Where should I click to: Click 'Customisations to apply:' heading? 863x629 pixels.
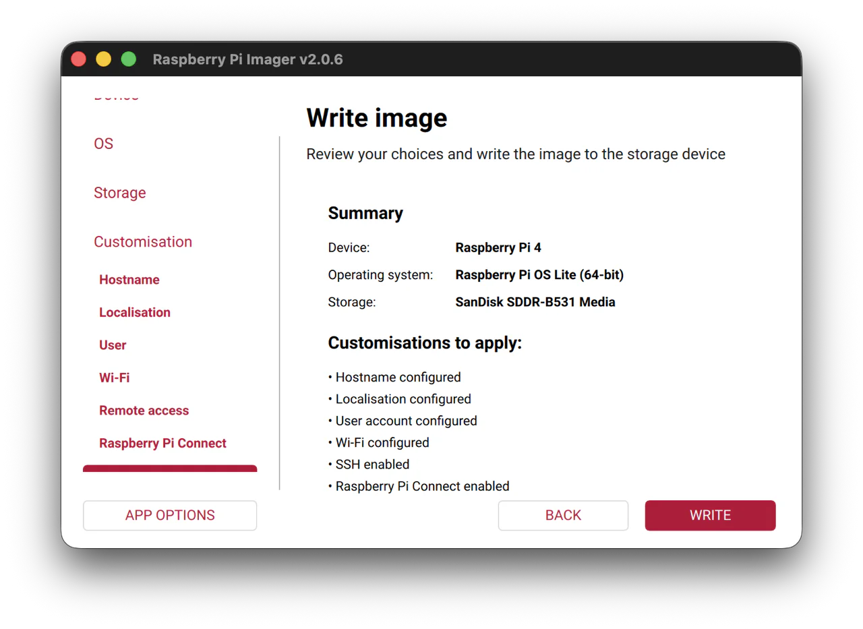coord(425,343)
